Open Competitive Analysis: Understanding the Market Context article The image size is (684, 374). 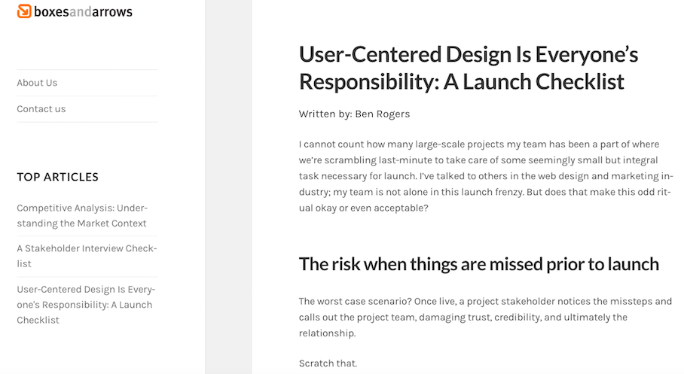82,215
